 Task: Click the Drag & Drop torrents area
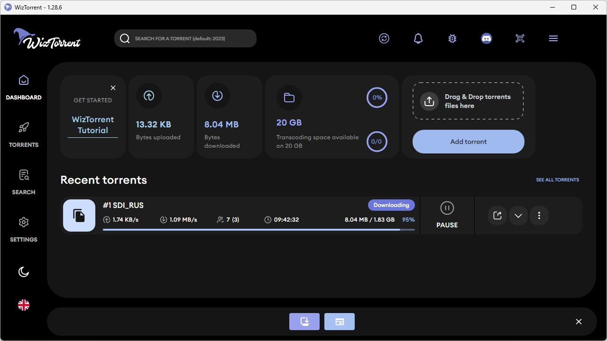point(468,101)
